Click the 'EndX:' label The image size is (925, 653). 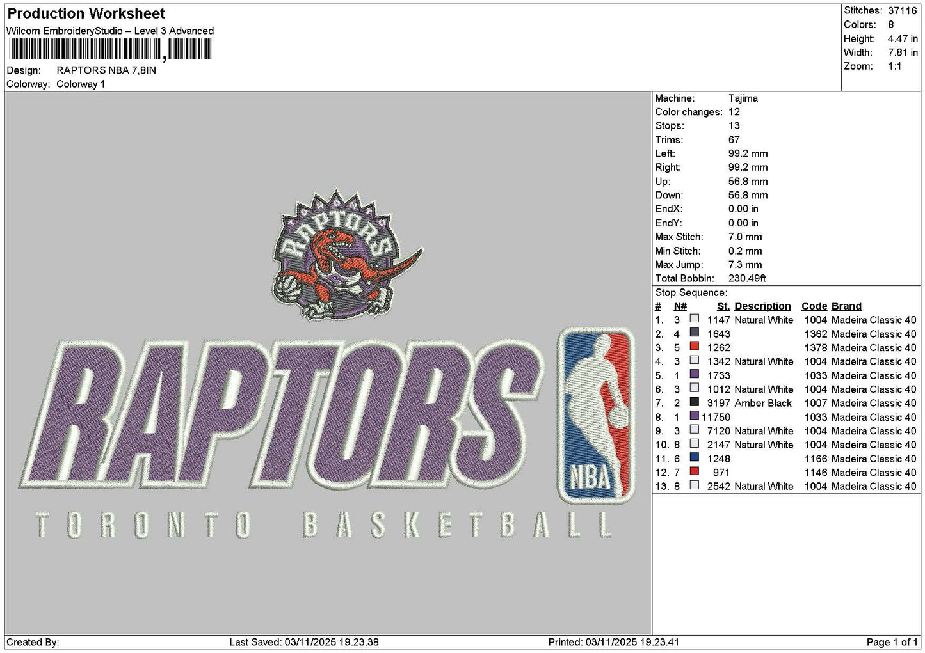668,209
